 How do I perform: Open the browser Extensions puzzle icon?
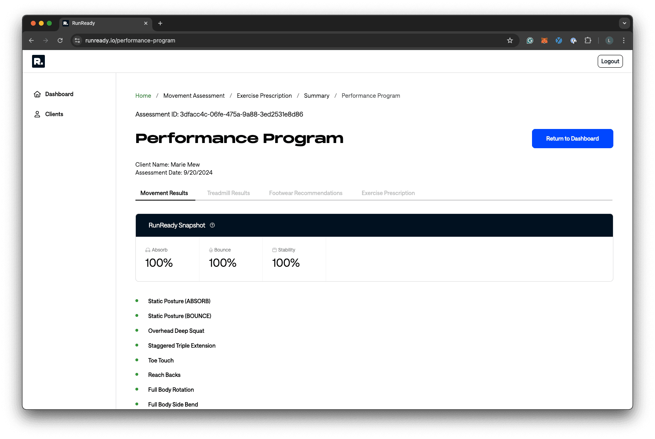(588, 40)
